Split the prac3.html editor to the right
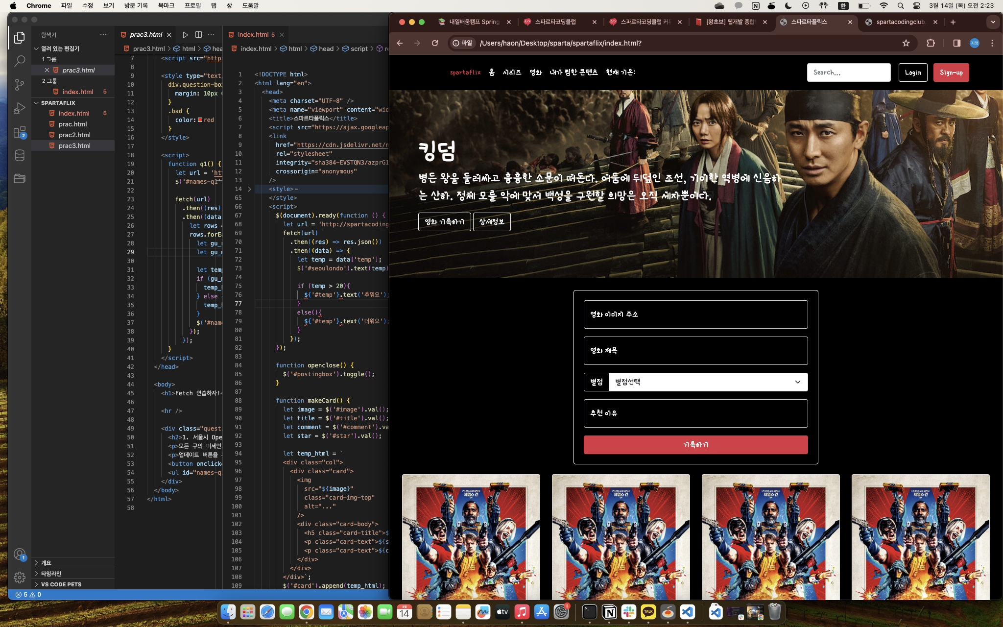1003x627 pixels. 198,35
